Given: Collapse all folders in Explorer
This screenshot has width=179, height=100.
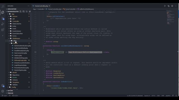Looking at the screenshot, I should pyautogui.click(x=30, y=11).
